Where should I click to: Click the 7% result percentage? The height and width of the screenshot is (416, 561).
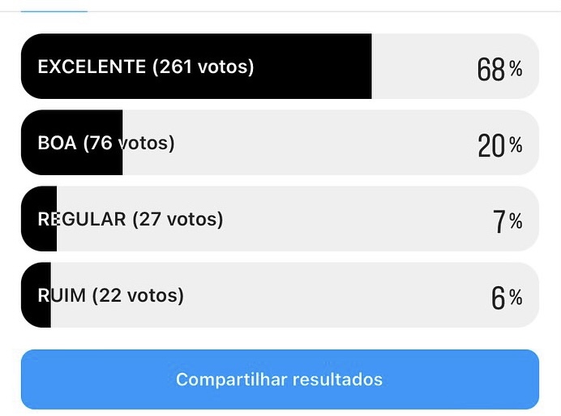tap(507, 221)
